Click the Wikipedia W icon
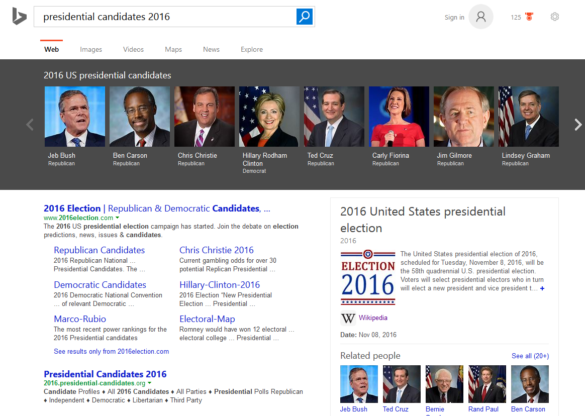This screenshot has height=416, width=585. 348,319
